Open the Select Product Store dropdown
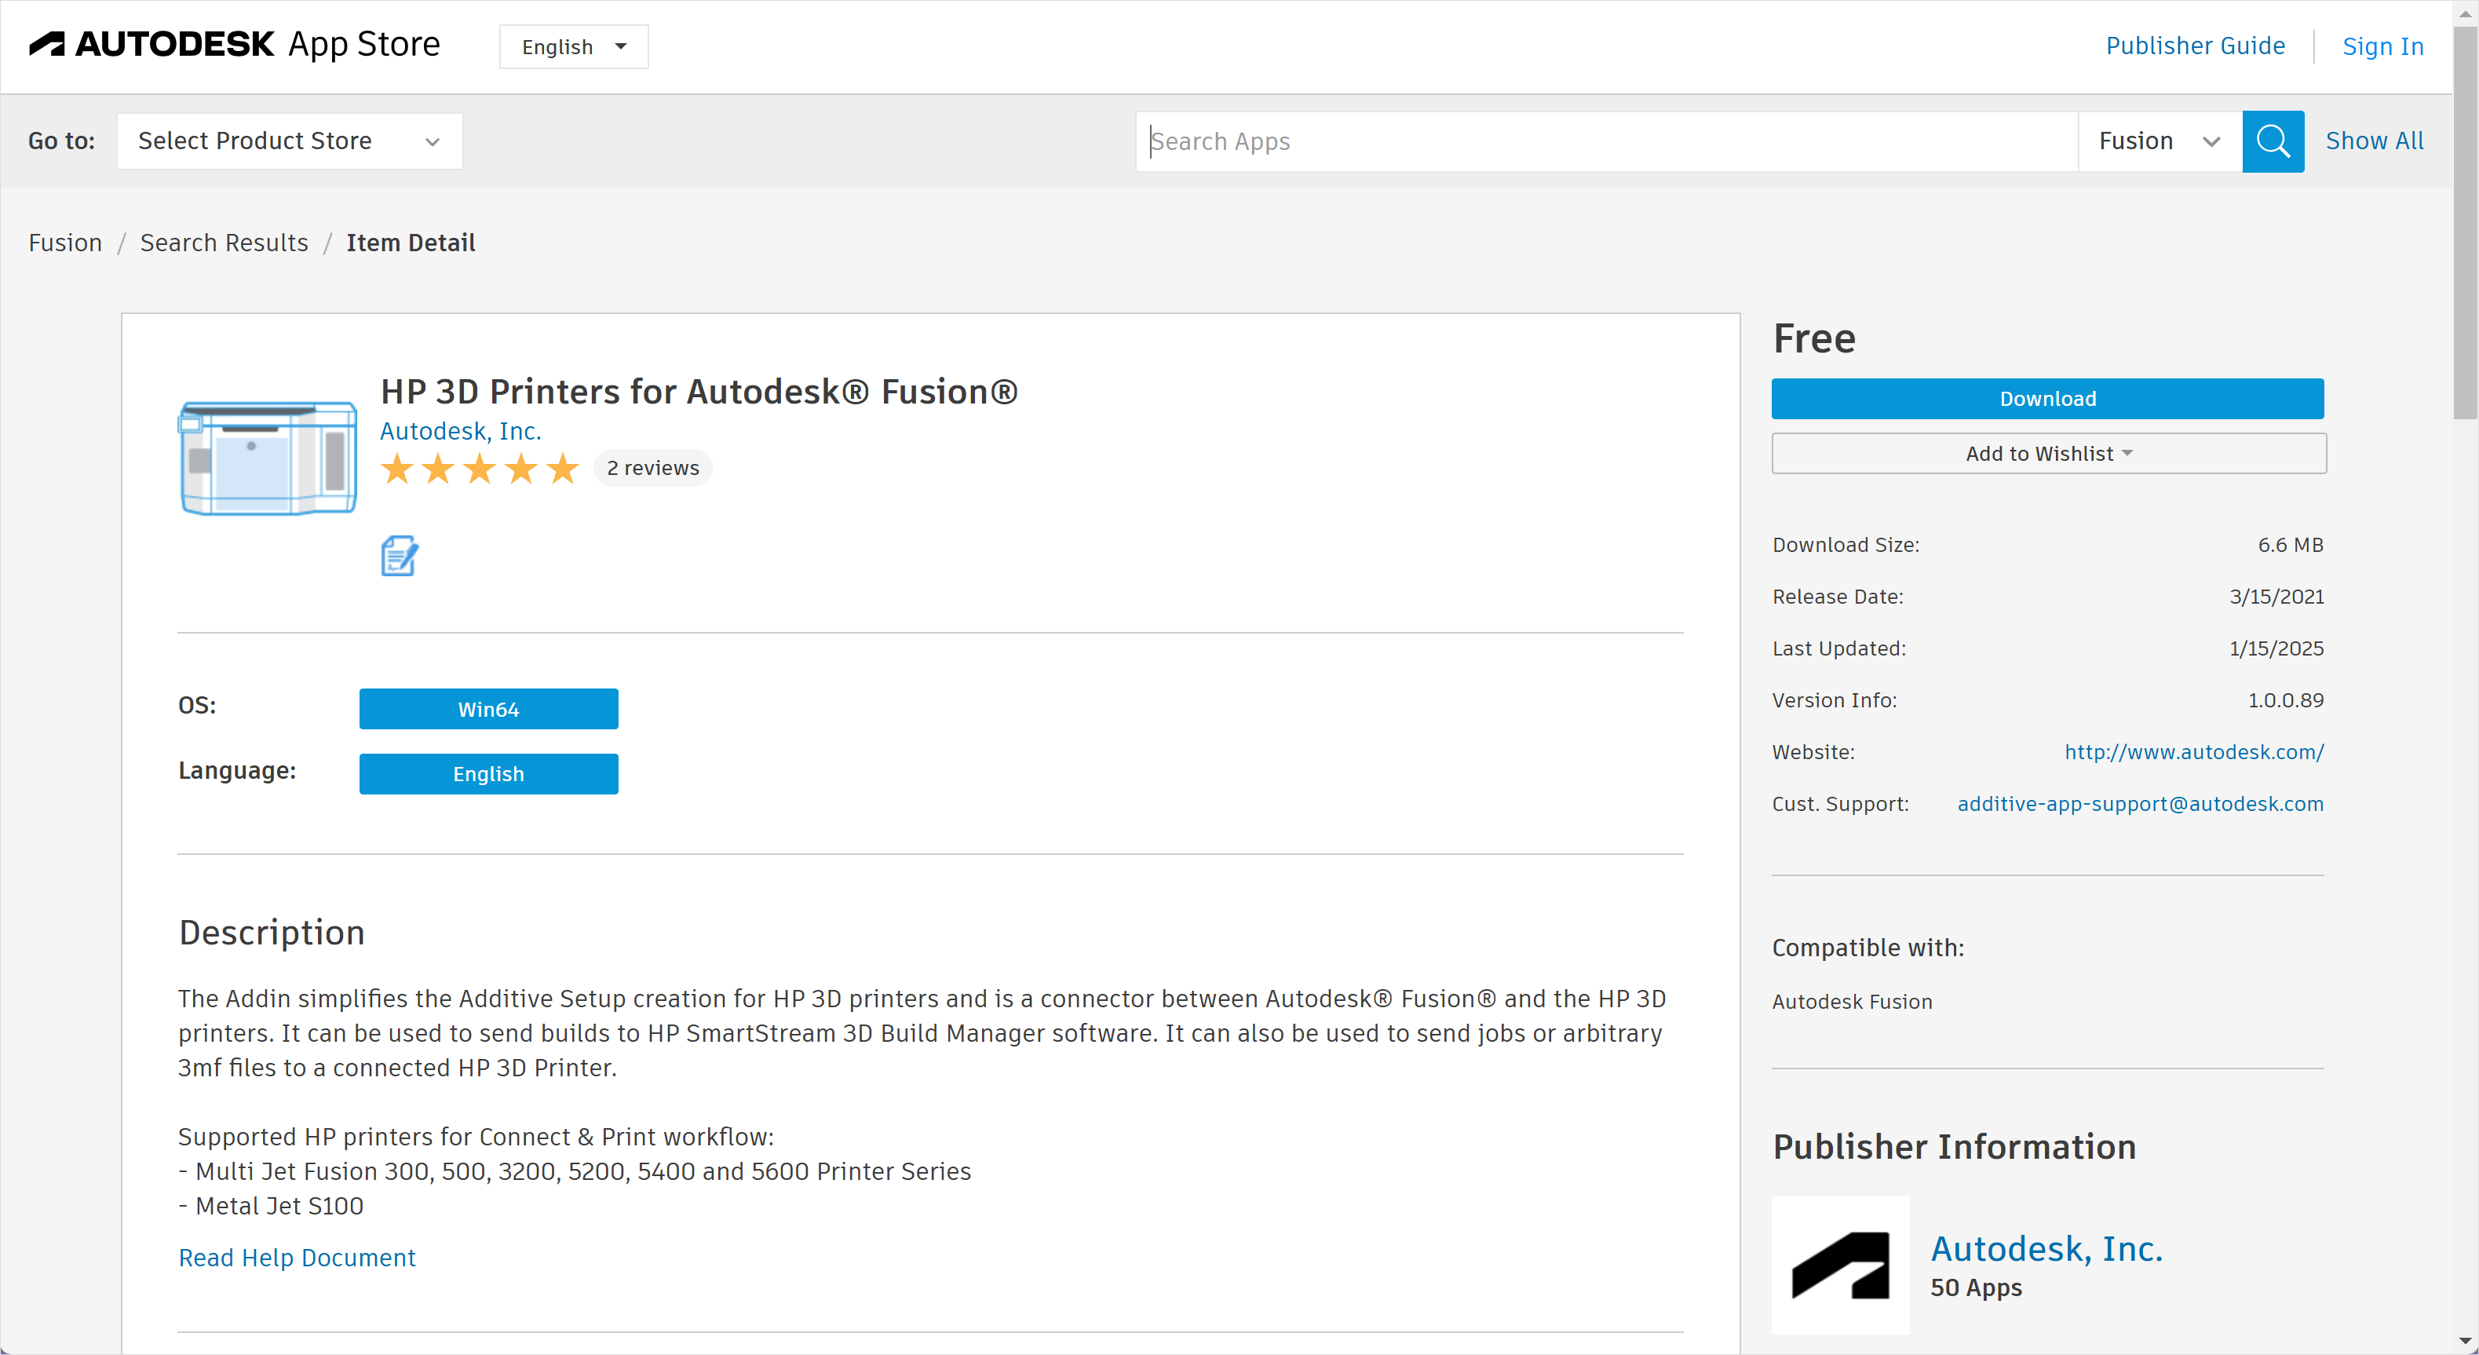The height and width of the screenshot is (1355, 2479). (x=289, y=141)
